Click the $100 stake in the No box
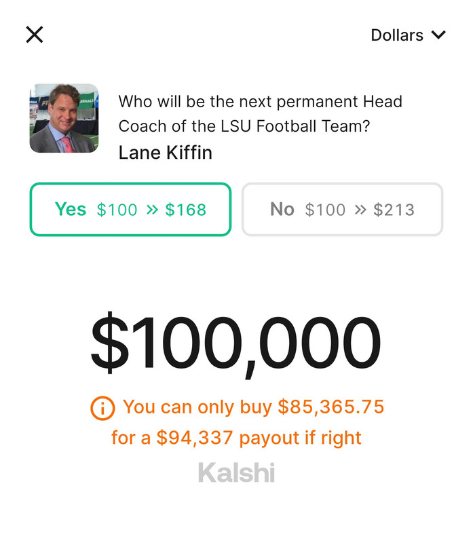Image resolution: width=473 pixels, height=543 pixels. point(325,210)
